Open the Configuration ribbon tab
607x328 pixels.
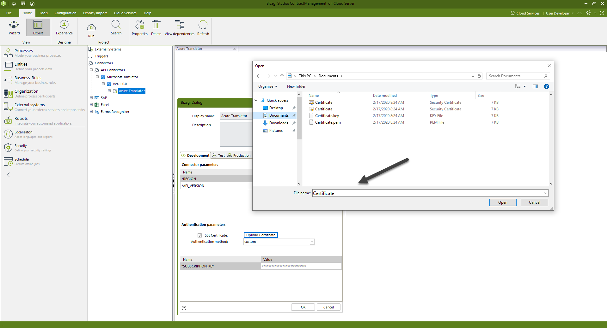[x=65, y=13]
